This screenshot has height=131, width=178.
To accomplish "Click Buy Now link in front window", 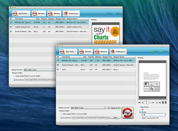I will (155, 51).
